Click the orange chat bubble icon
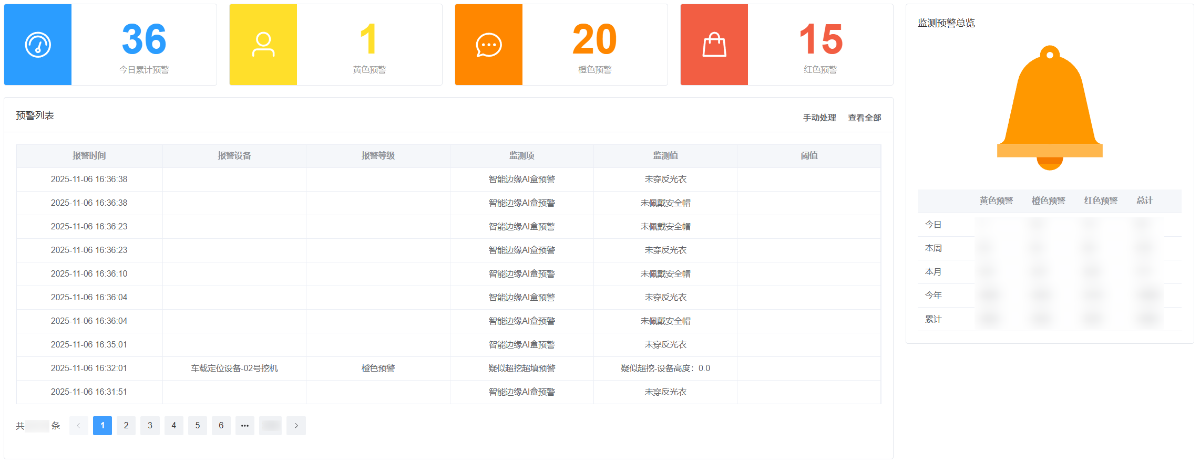 (x=489, y=45)
